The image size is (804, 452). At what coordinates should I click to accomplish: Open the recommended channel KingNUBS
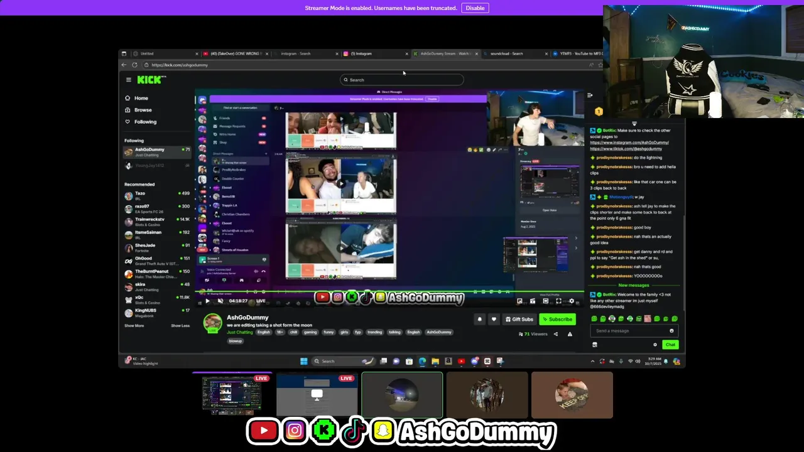coord(157,313)
